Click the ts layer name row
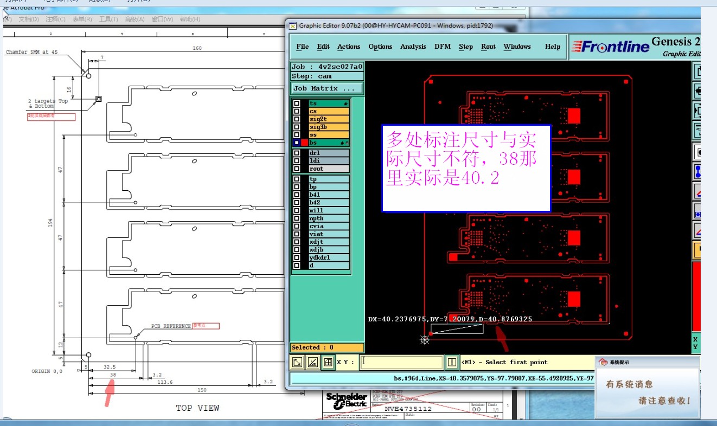The height and width of the screenshot is (426, 717). click(329, 104)
